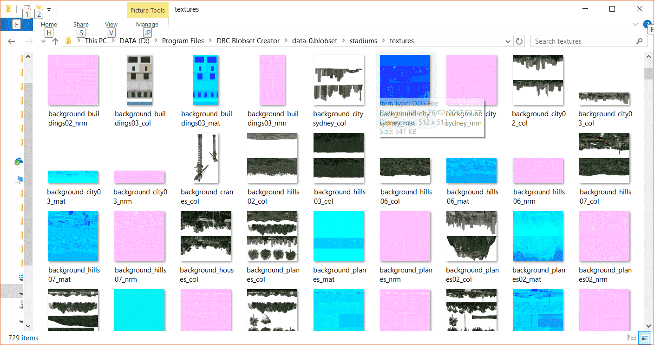Click file list scroll up arrow

[649, 58]
